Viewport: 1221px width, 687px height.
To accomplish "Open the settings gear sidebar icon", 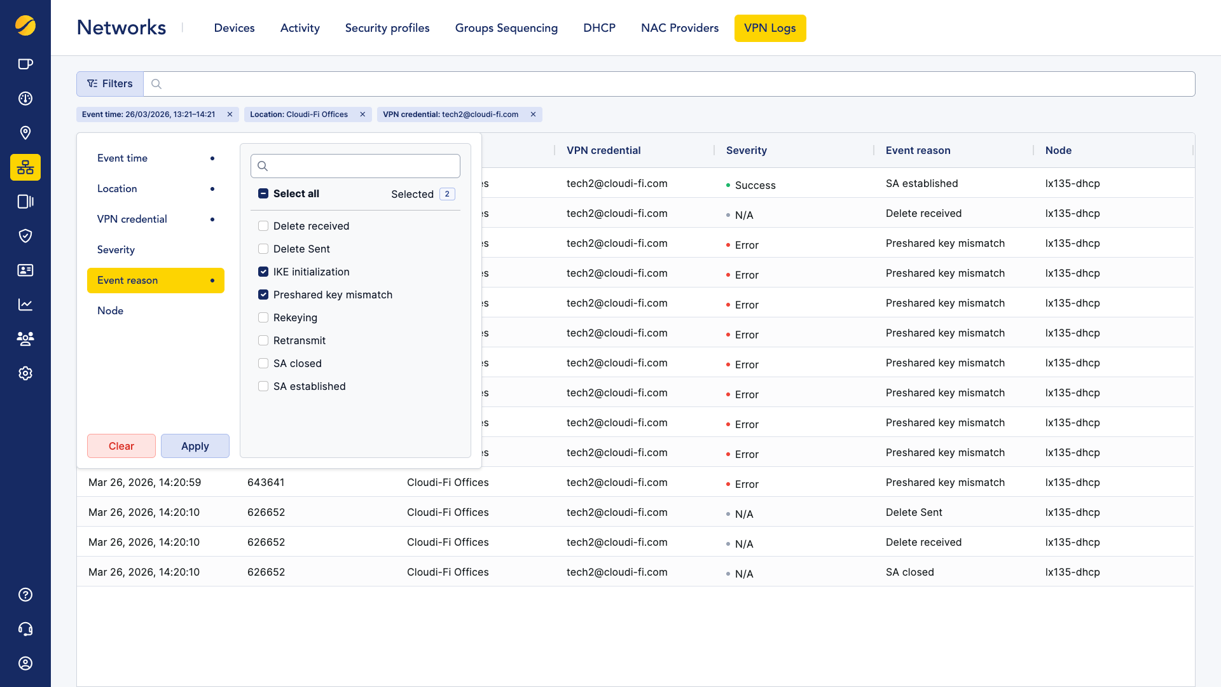I will coord(25,373).
